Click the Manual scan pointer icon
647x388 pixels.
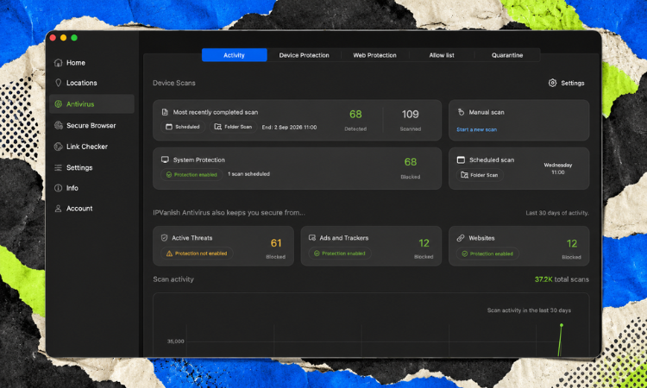tap(461, 112)
